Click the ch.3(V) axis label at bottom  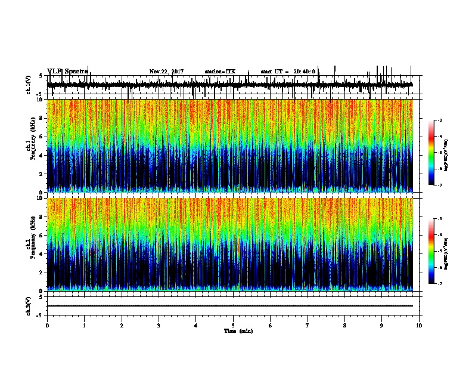[x=29, y=306]
